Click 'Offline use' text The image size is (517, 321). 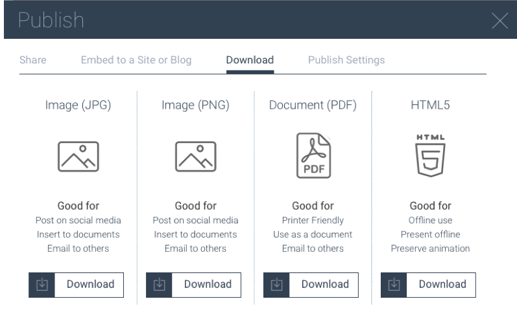(x=430, y=220)
